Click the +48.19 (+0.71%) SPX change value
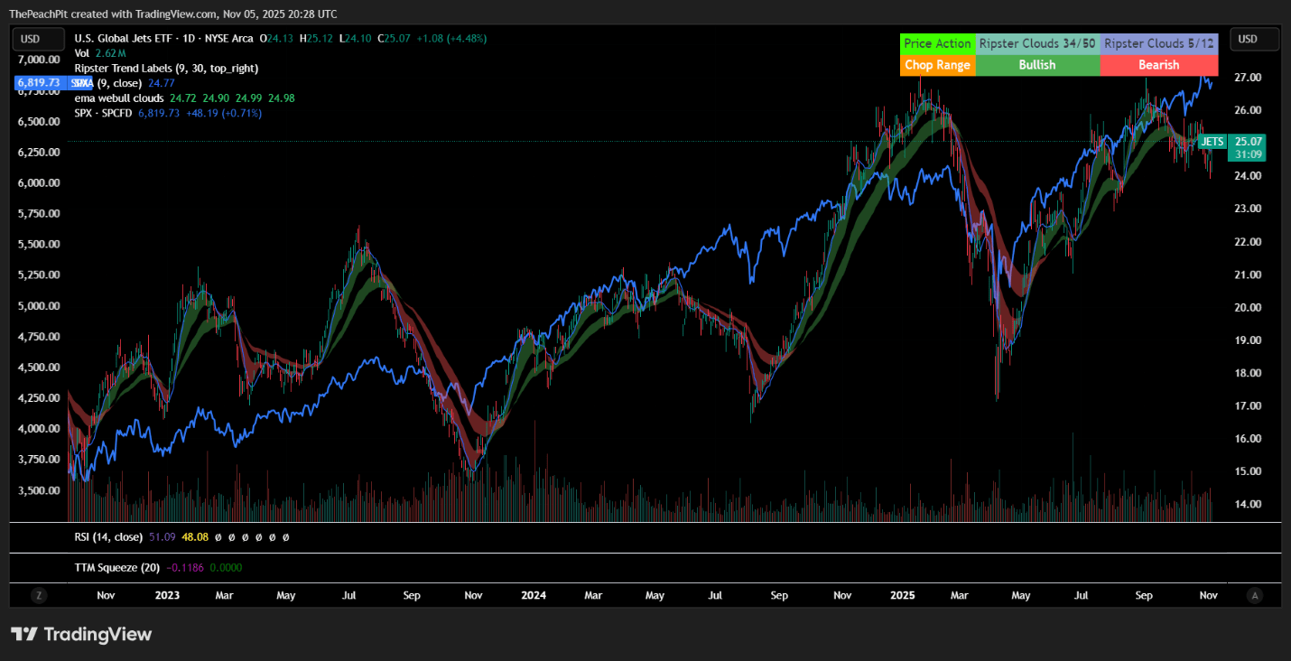 coord(224,113)
